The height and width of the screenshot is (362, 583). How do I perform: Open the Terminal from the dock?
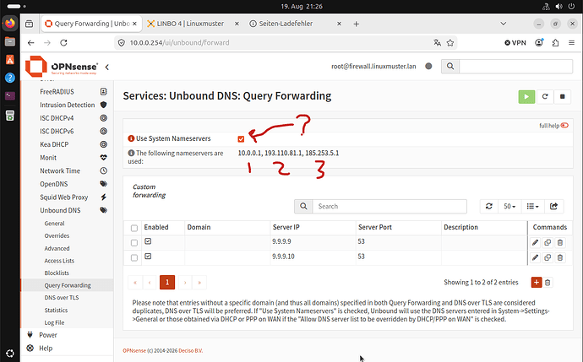coord(10,96)
